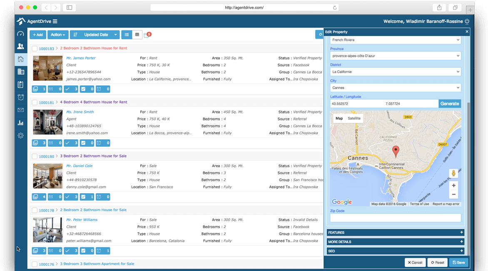Expand the FEATURES section in Edit Property
Viewport: 488px width, 271px height.
[x=395, y=232]
